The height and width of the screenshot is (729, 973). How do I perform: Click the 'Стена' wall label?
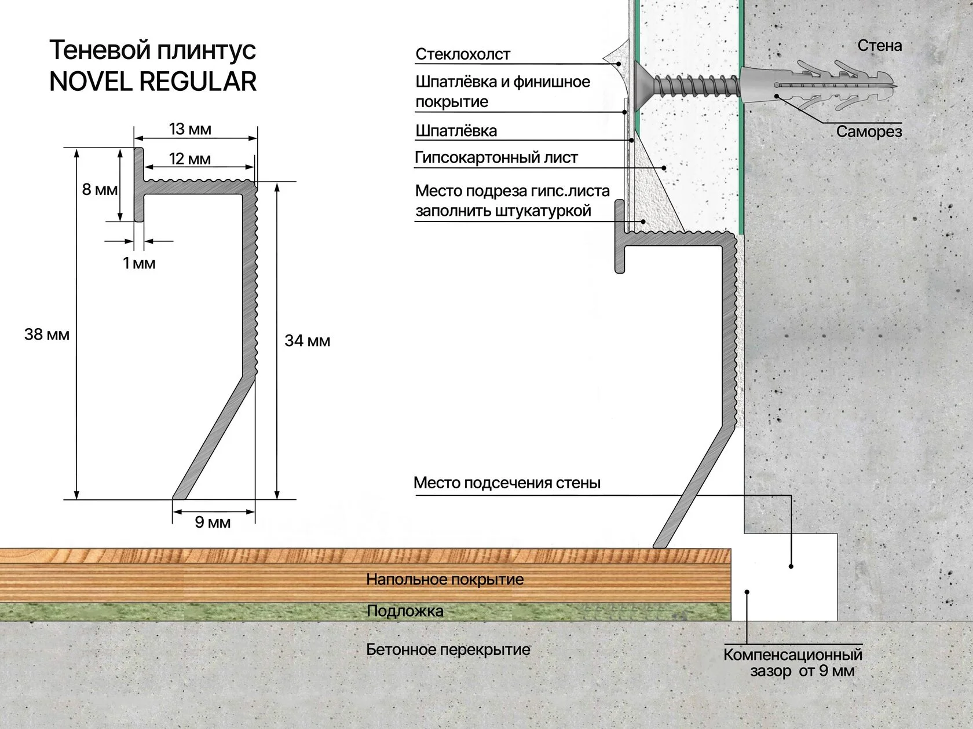879,46
